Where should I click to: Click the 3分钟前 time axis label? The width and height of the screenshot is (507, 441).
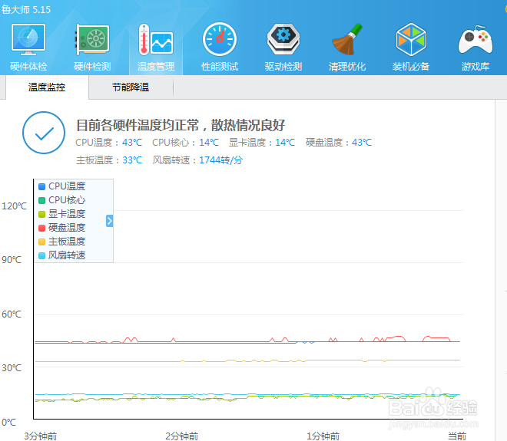point(41,436)
